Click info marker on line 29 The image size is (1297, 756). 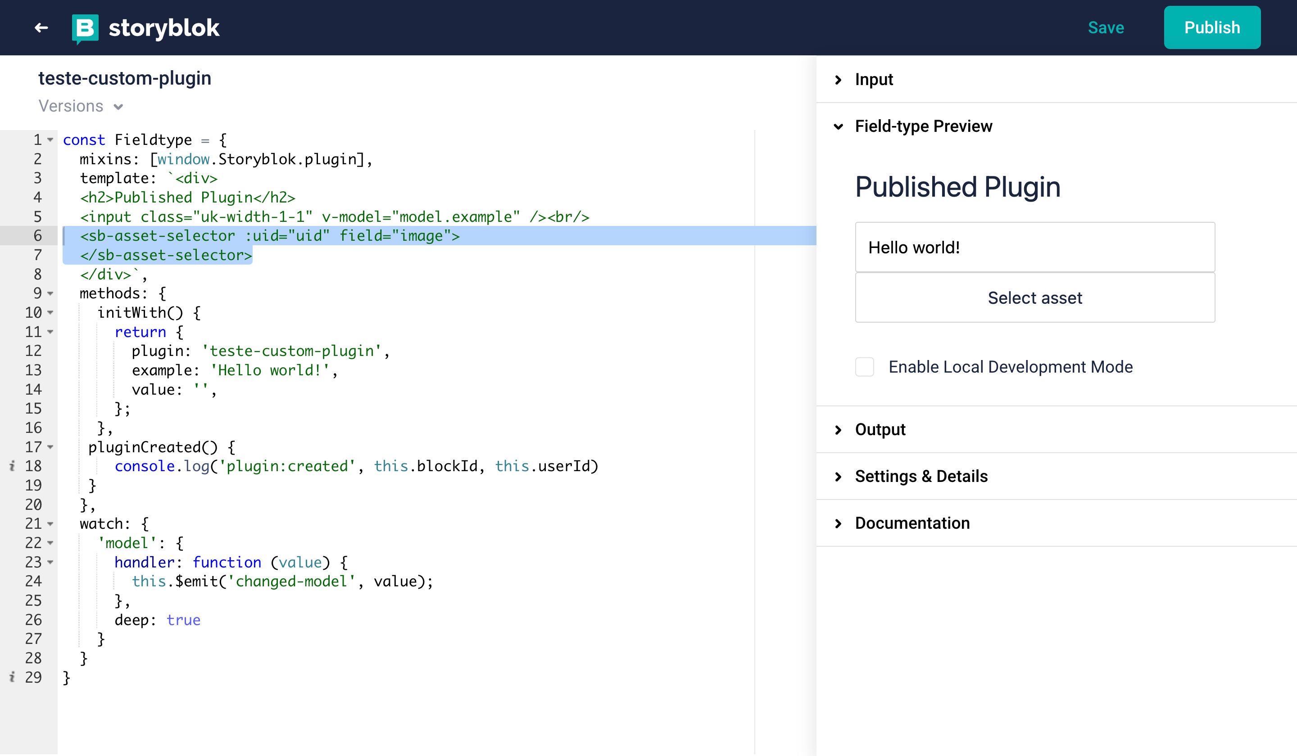click(x=12, y=677)
